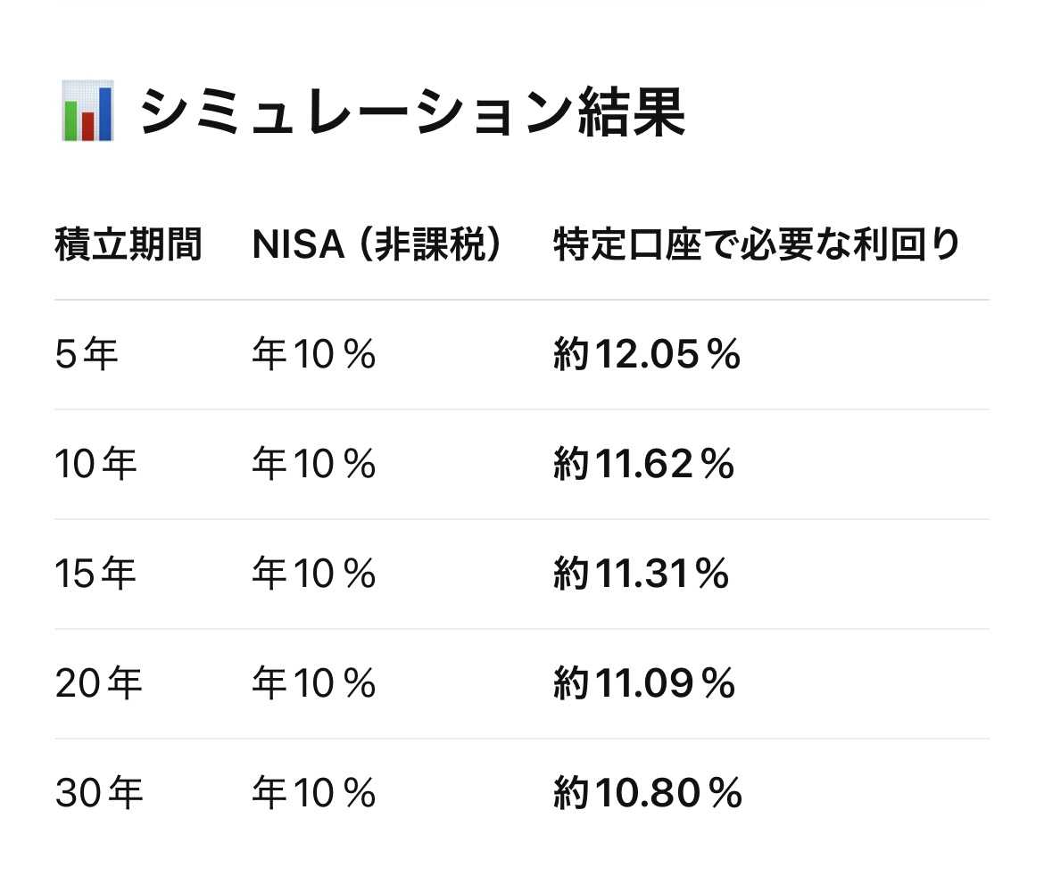The image size is (1044, 876).
Task: Select the 20年 period cell
Action: click(98, 684)
